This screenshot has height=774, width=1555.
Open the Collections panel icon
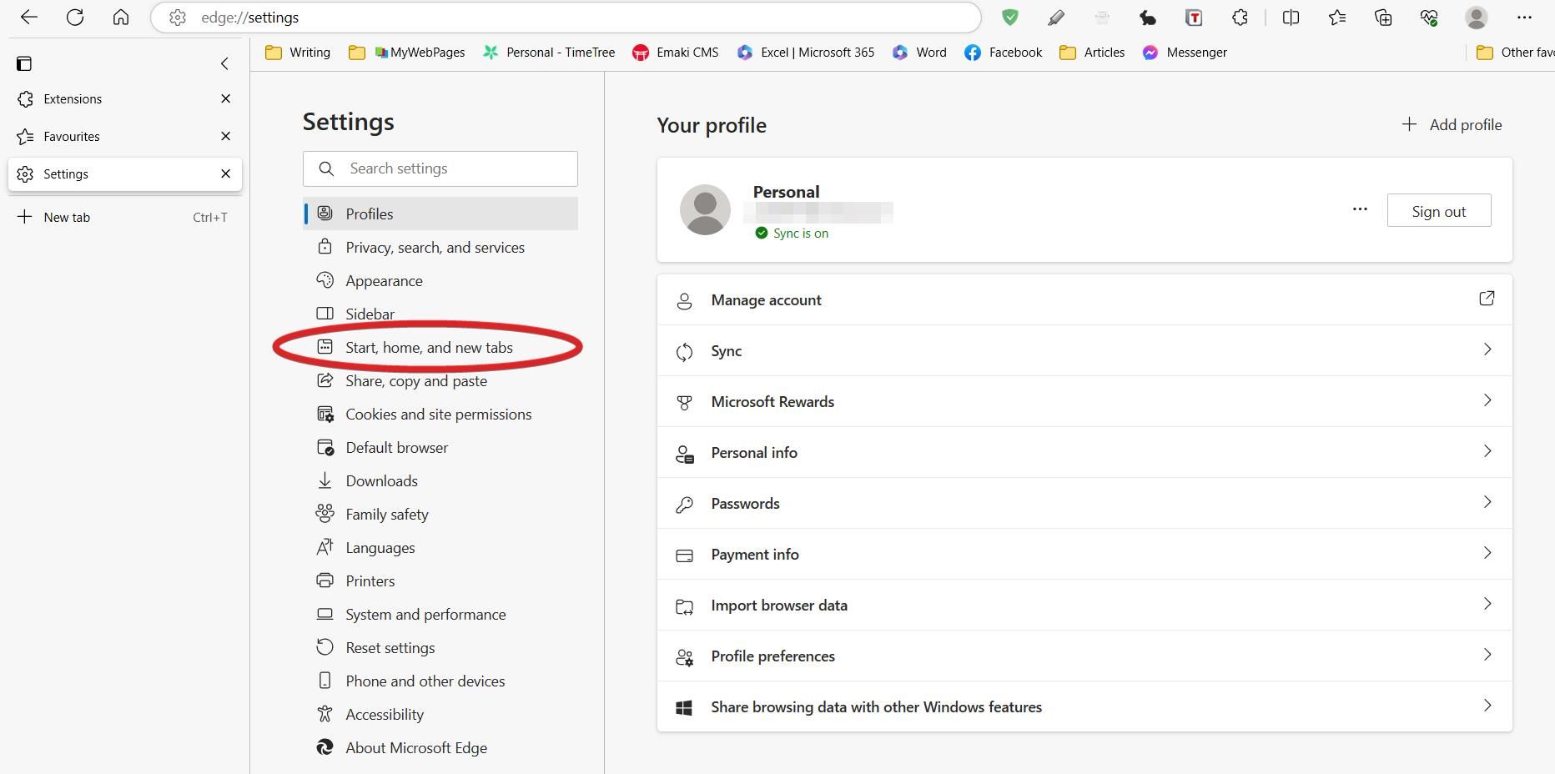[1383, 18]
